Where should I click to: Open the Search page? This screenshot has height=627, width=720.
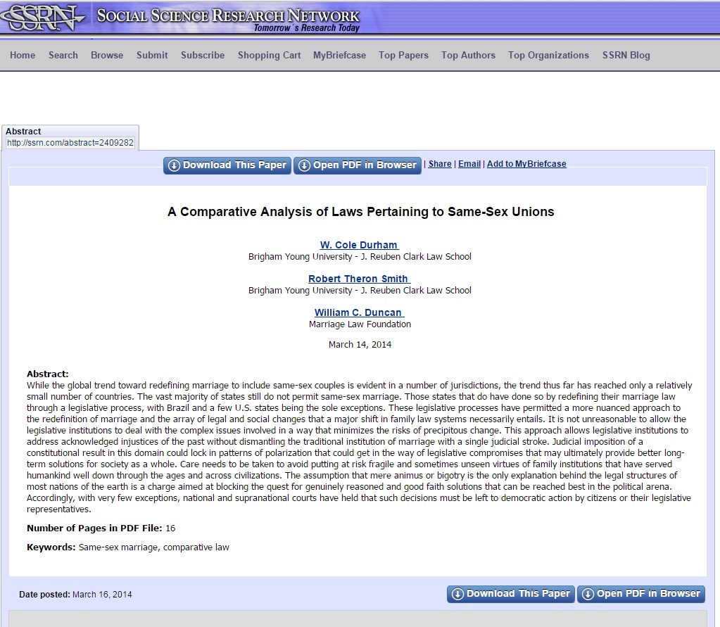63,55
